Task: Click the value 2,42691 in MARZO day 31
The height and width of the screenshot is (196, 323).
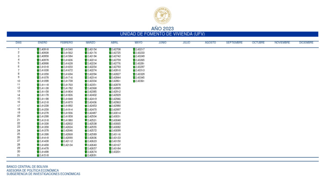Action: [x=93, y=155]
